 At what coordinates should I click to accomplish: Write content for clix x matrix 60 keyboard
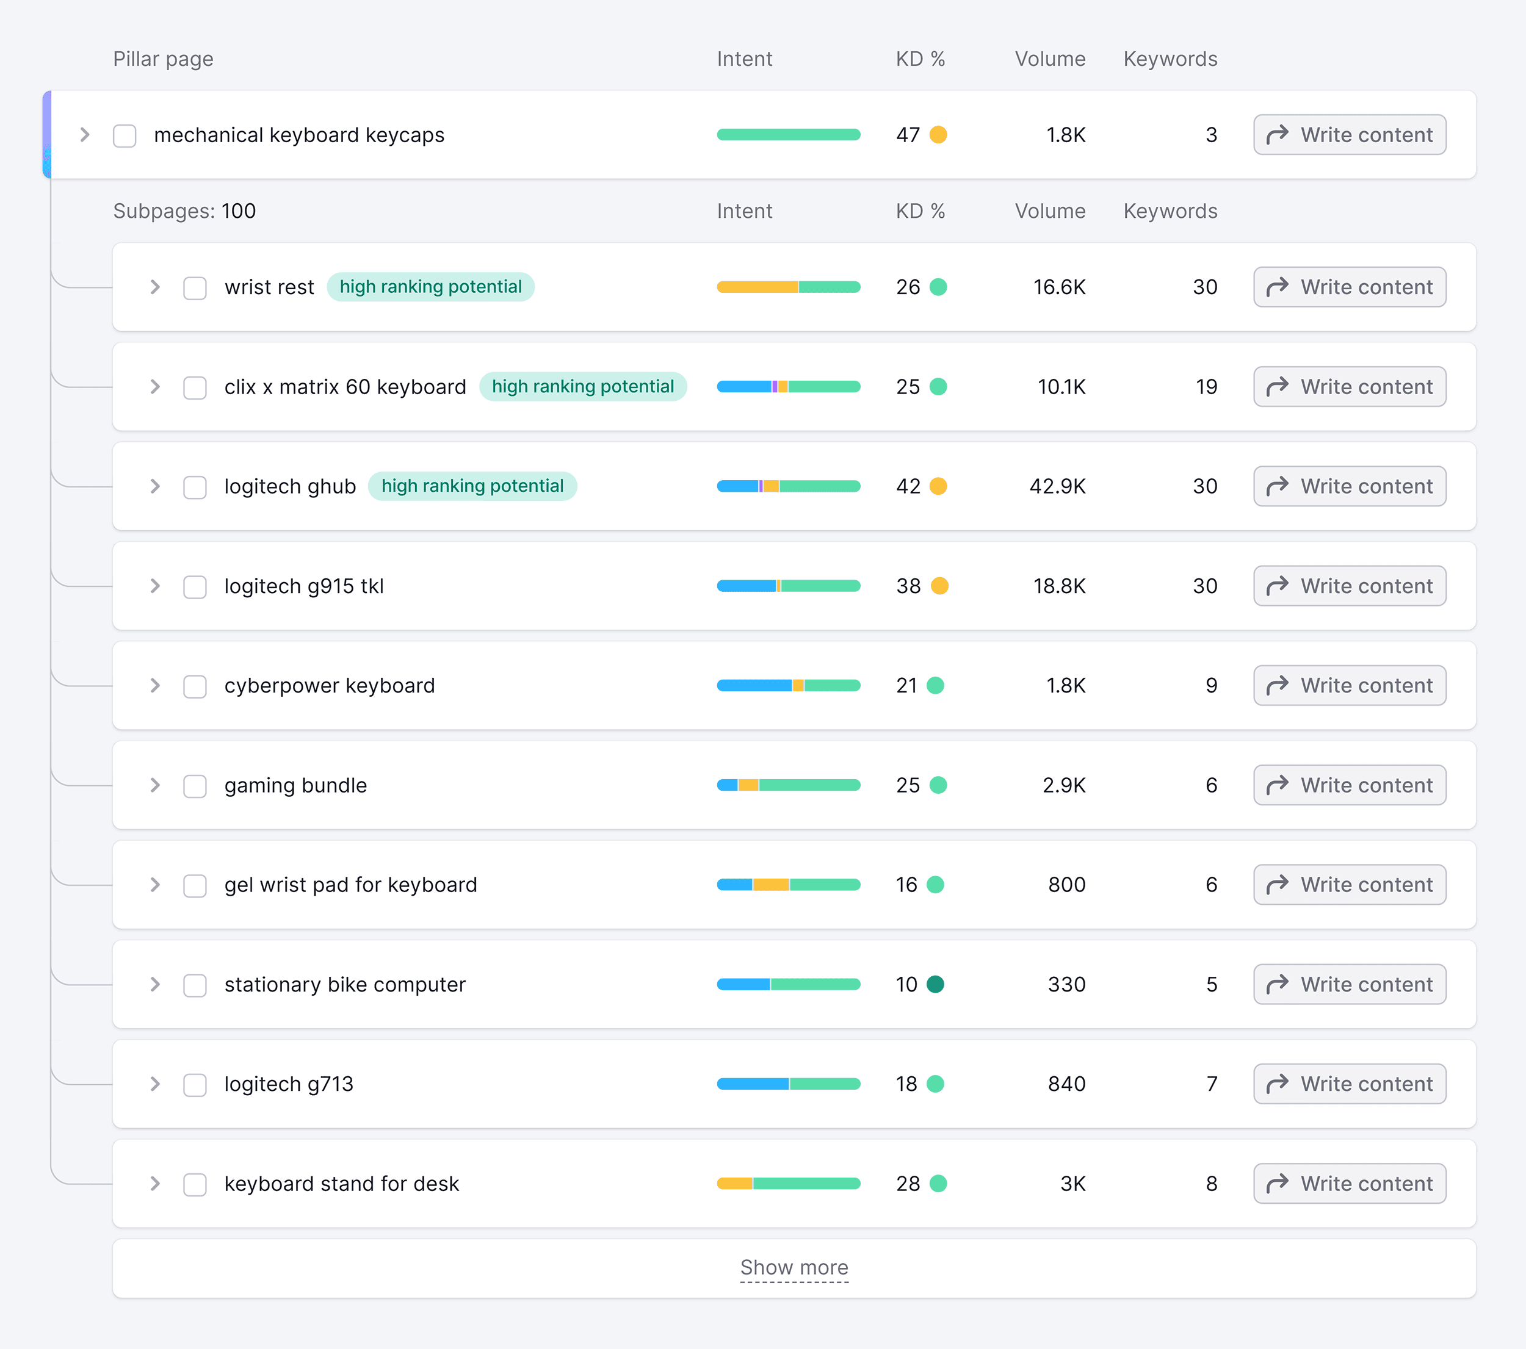[x=1349, y=386]
